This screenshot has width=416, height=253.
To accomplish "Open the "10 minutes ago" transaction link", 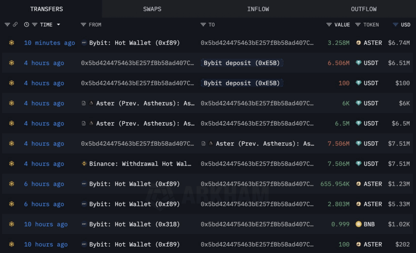I will point(49,43).
